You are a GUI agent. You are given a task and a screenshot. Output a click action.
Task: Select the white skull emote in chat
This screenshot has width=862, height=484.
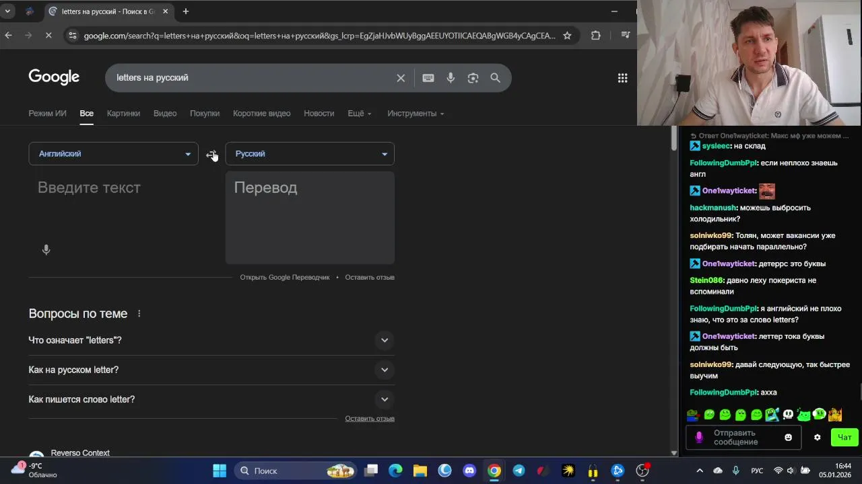tap(788, 415)
